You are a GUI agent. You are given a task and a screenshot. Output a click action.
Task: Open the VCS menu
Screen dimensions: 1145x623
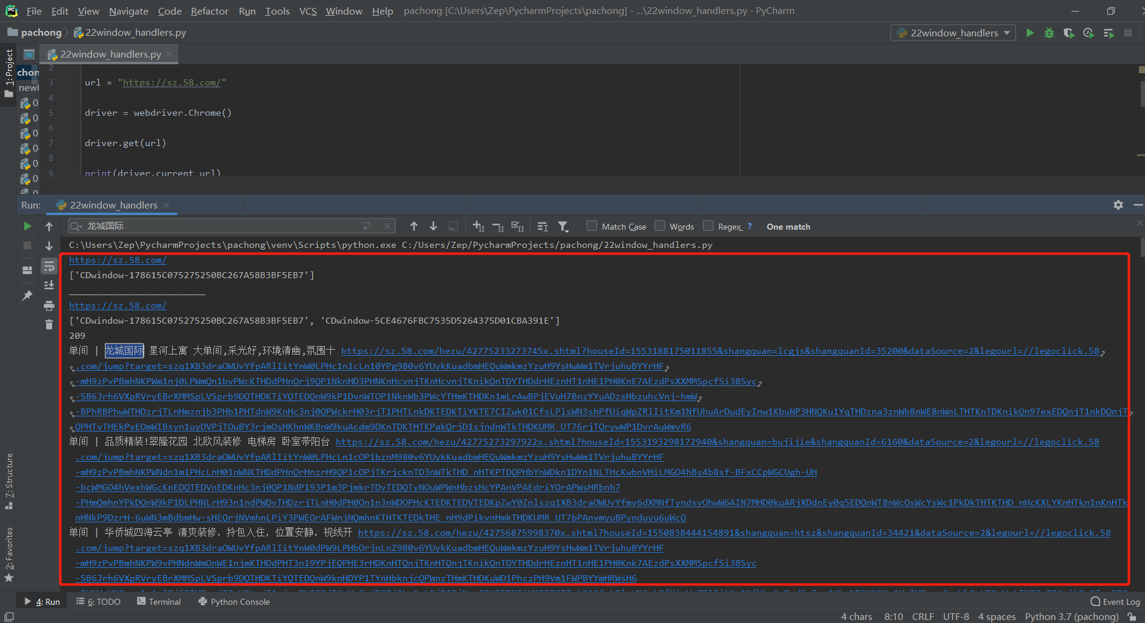point(308,11)
